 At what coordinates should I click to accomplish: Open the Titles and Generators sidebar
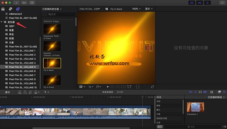pyautogui.click(x=18, y=9)
